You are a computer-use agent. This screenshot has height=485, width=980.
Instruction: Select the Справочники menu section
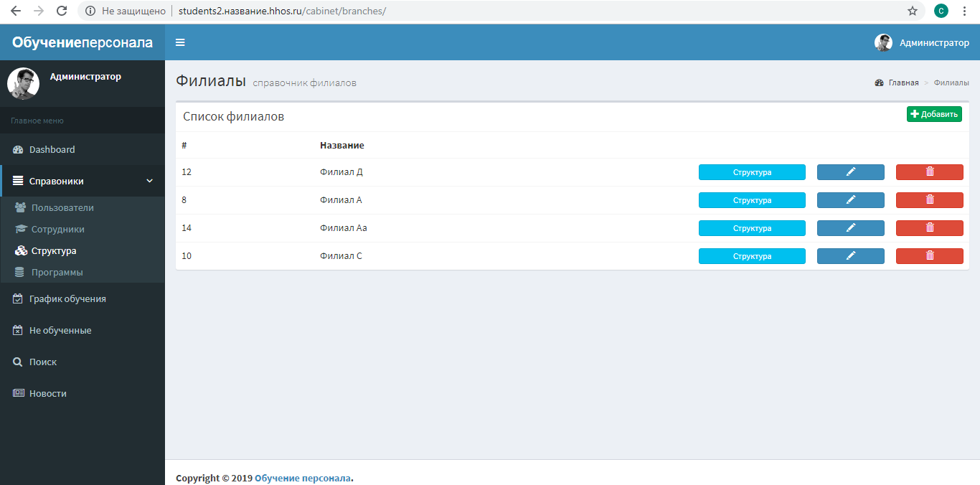click(x=83, y=182)
